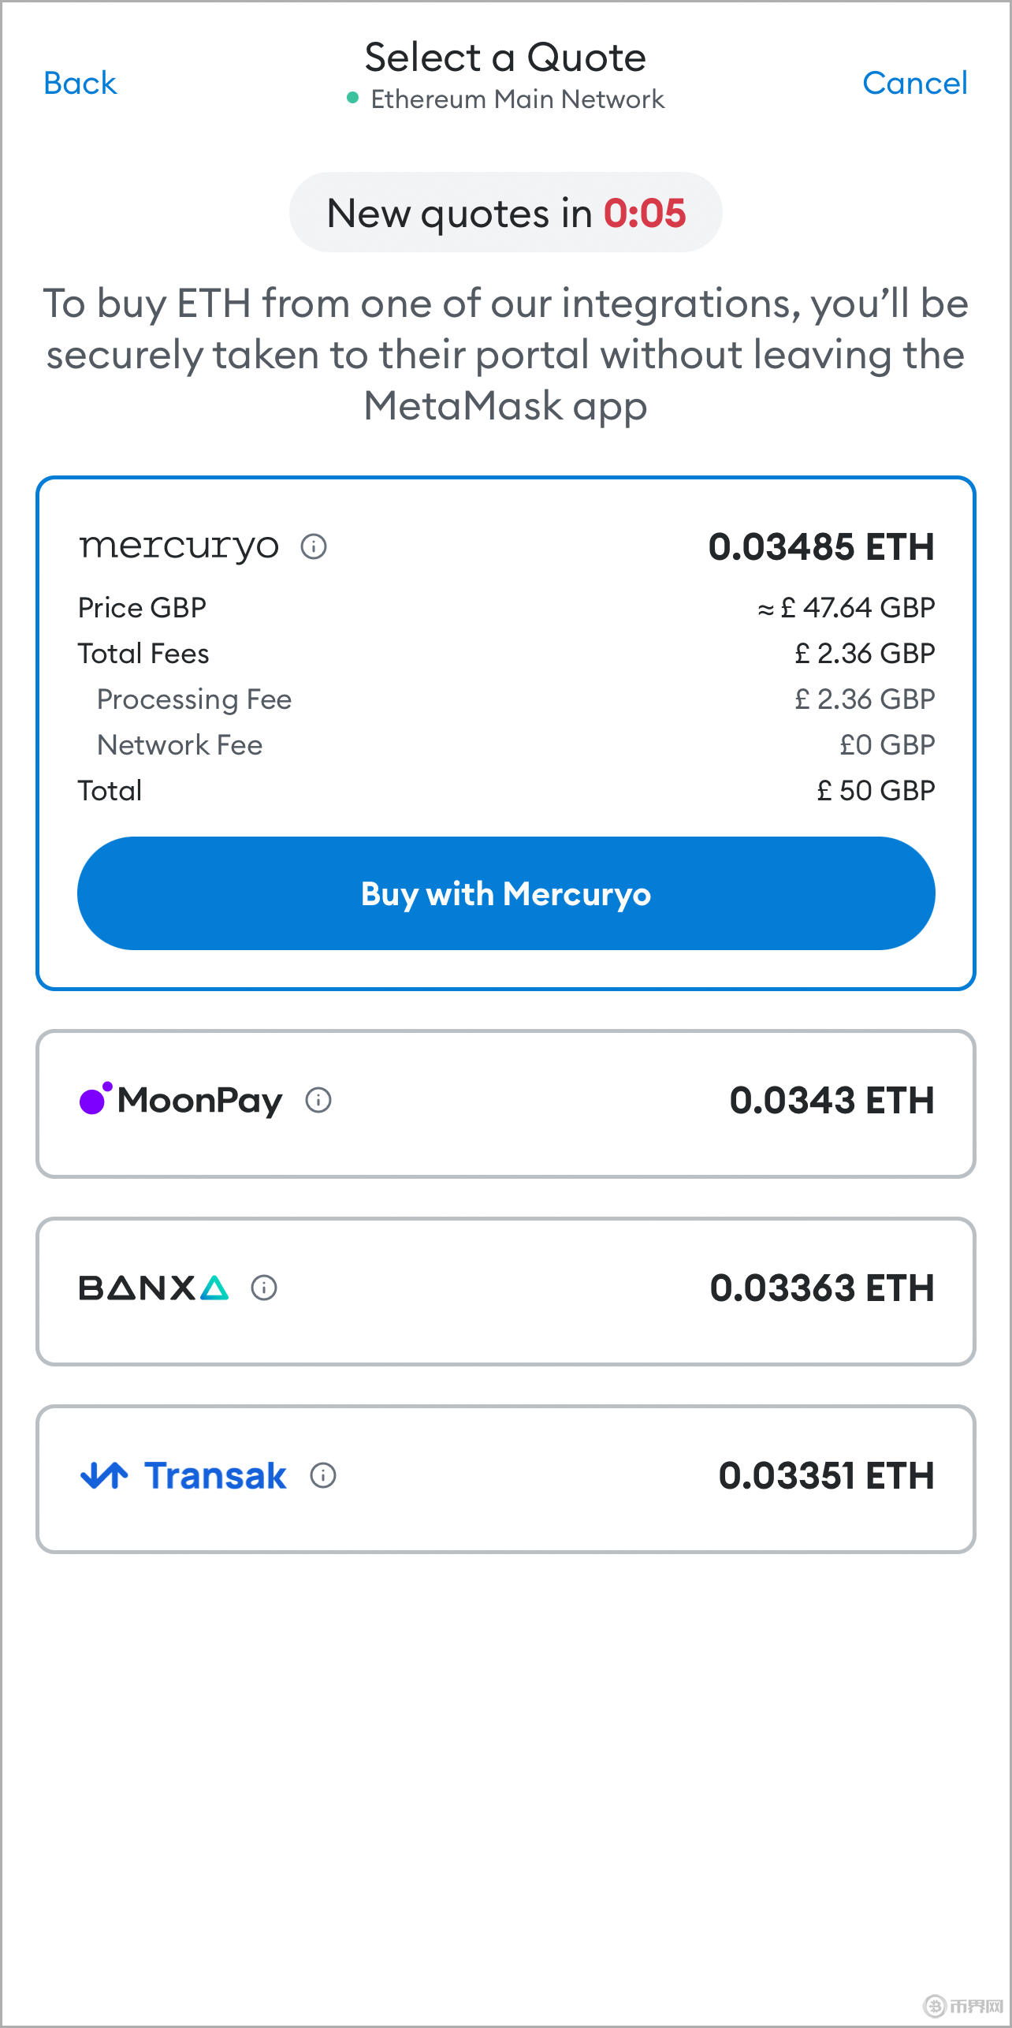Tap the Transak arrows logo
Viewport: 1012px width, 2028px height.
tap(104, 1475)
